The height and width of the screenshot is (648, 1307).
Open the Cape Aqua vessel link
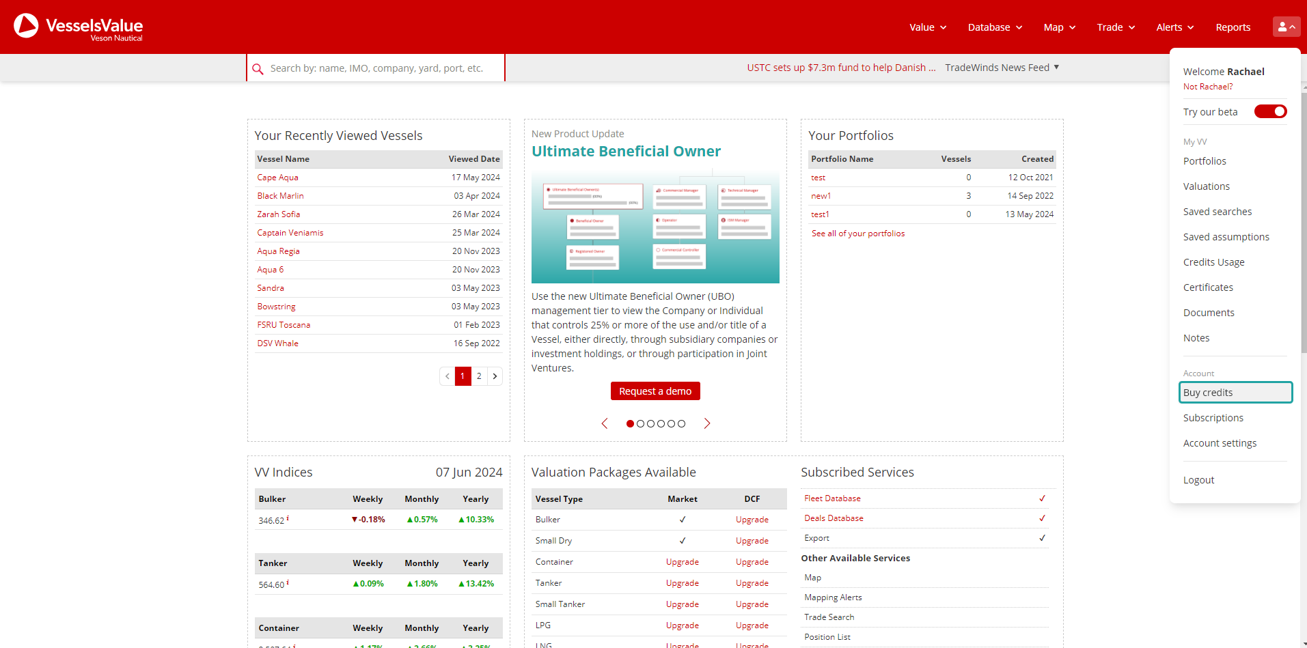[277, 178]
